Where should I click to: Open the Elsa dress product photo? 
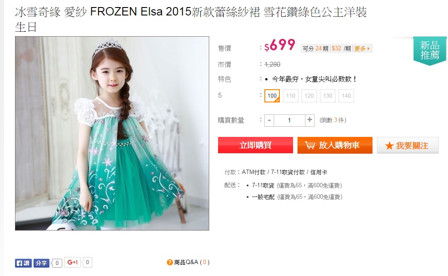click(112, 133)
